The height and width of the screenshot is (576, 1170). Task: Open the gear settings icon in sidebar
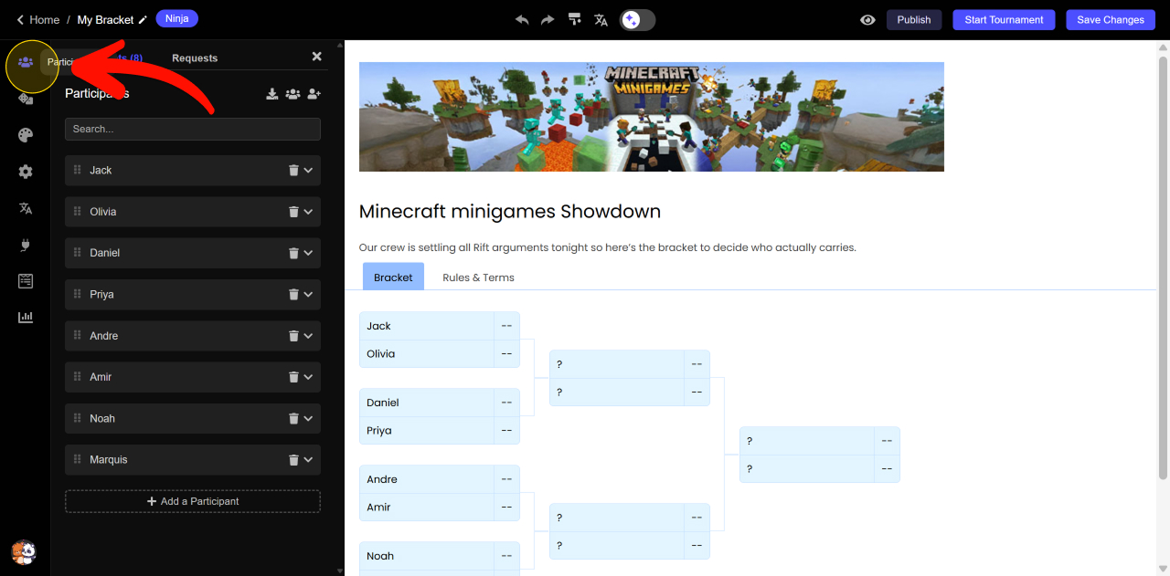pyautogui.click(x=26, y=172)
